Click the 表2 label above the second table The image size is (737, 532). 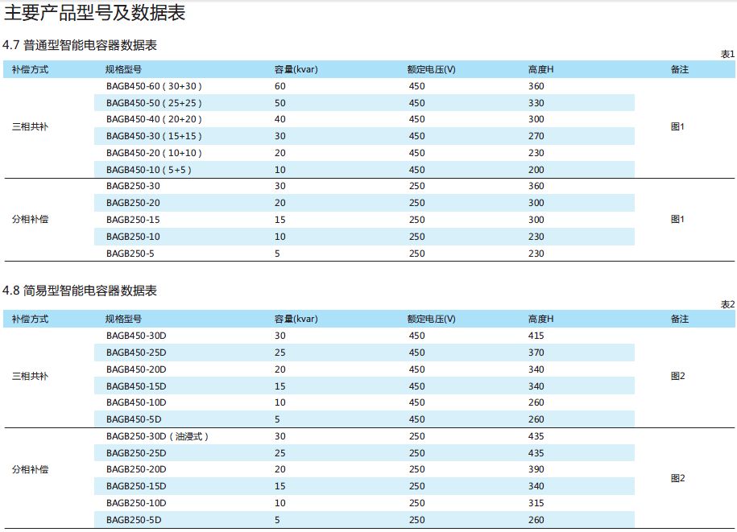727,304
